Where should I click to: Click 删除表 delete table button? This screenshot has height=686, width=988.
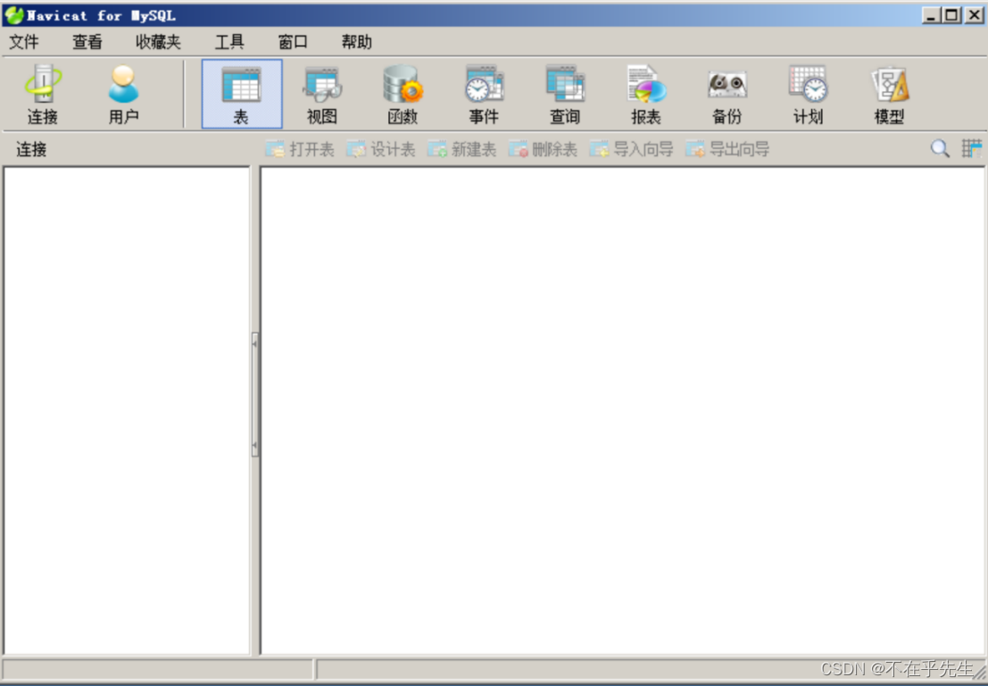pyautogui.click(x=543, y=149)
